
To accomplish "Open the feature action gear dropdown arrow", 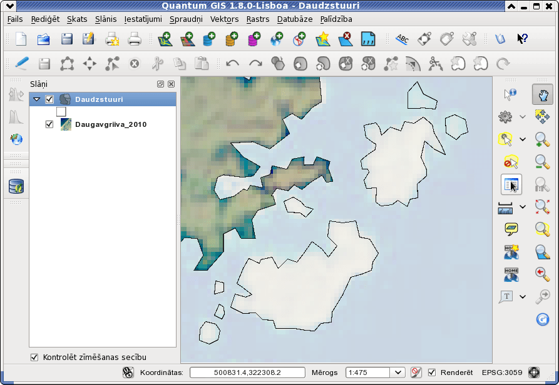I will 522,117.
